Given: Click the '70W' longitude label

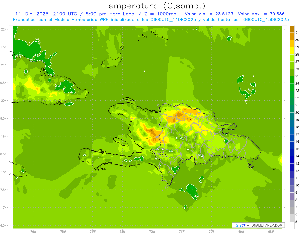Looking at the screenshot, I should (212, 231).
